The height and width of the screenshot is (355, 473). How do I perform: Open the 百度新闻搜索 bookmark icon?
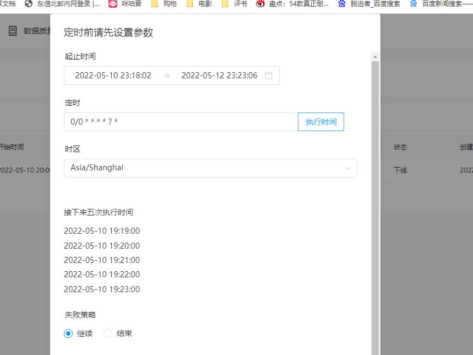414,4
